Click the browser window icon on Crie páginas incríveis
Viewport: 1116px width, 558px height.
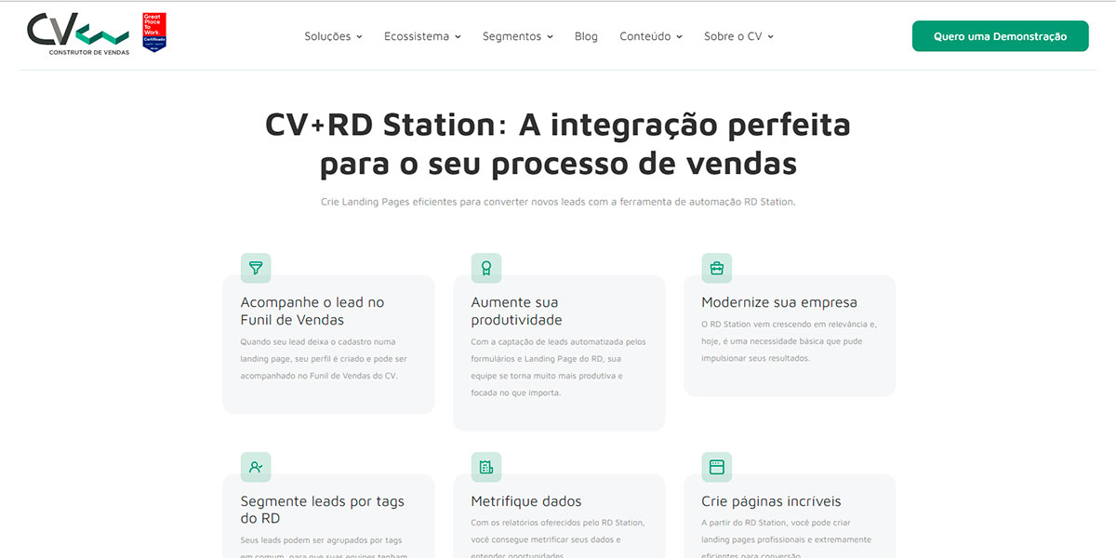pyautogui.click(x=716, y=466)
